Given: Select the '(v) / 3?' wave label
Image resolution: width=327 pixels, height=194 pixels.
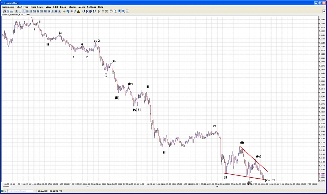Looking at the screenshot, I should [270, 180].
